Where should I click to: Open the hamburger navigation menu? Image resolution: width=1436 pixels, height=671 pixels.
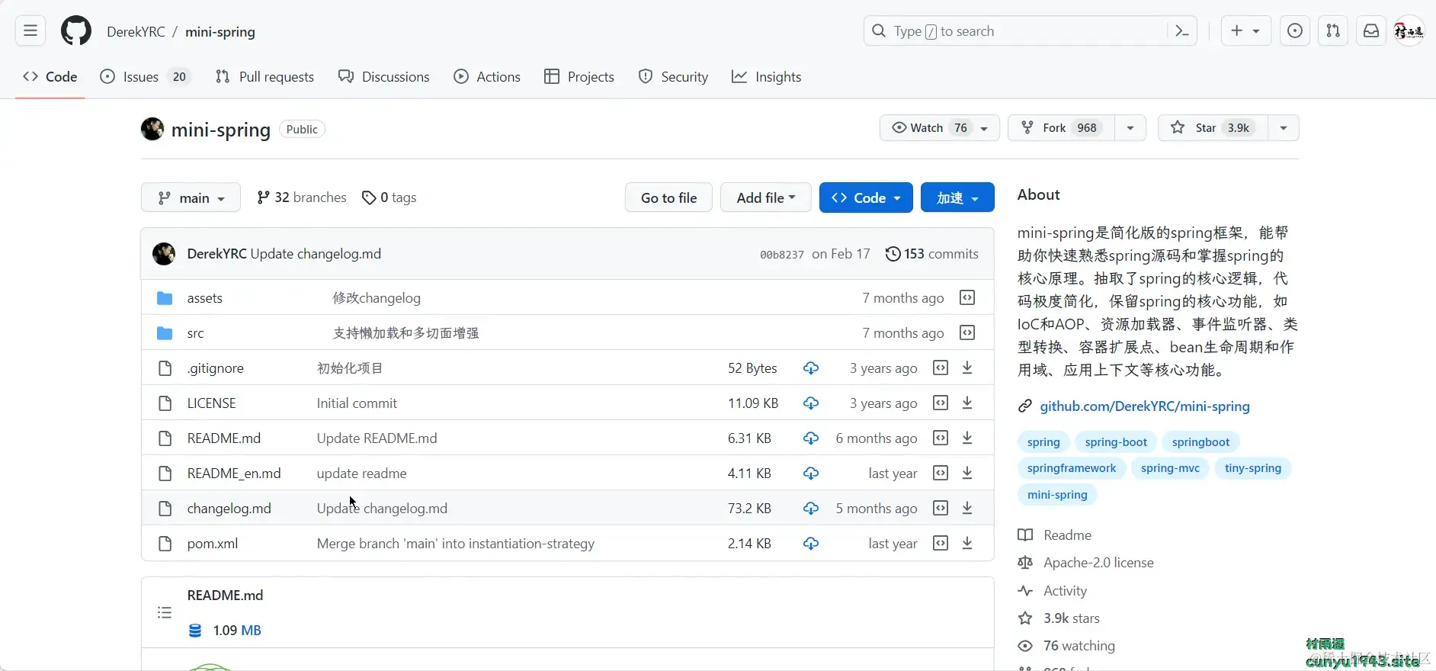pos(30,31)
